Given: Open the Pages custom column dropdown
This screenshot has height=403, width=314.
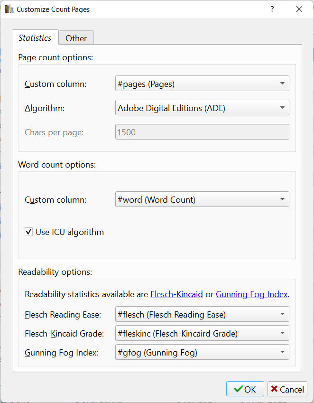Looking at the screenshot, I should pyautogui.click(x=202, y=84).
